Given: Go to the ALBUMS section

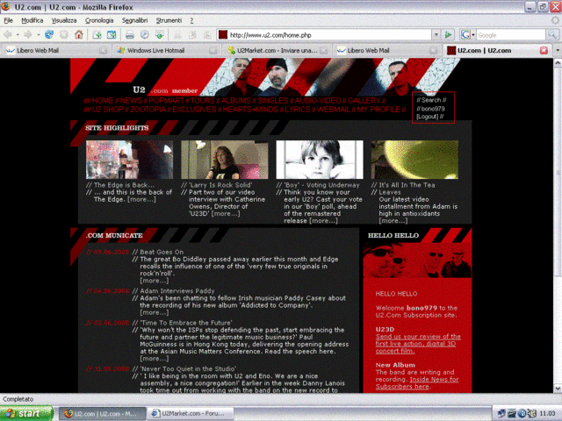Looking at the screenshot, I should [236, 101].
